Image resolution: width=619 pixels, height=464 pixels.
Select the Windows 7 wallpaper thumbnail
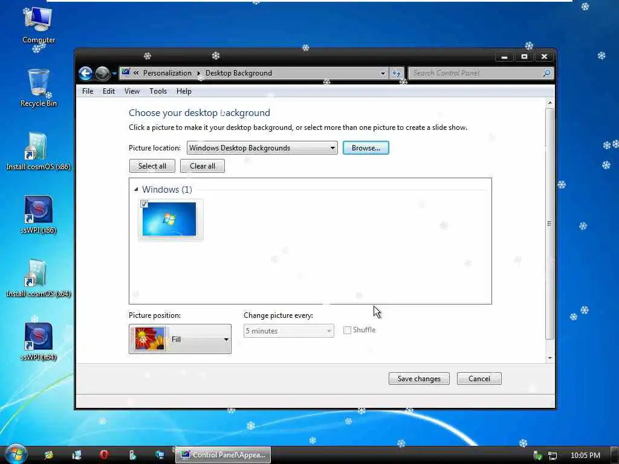pos(169,219)
